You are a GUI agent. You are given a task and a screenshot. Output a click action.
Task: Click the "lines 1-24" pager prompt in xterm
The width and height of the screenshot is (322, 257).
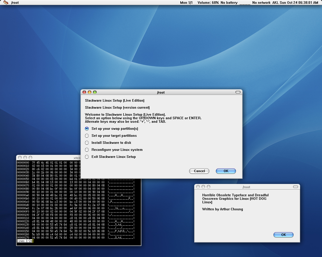(25, 241)
